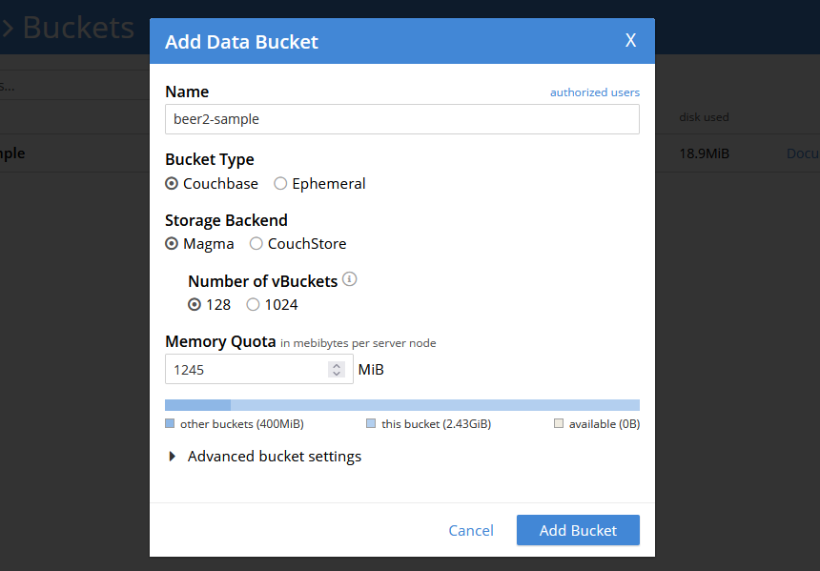Select 128 vBuckets option
The image size is (820, 571).
[x=194, y=304]
